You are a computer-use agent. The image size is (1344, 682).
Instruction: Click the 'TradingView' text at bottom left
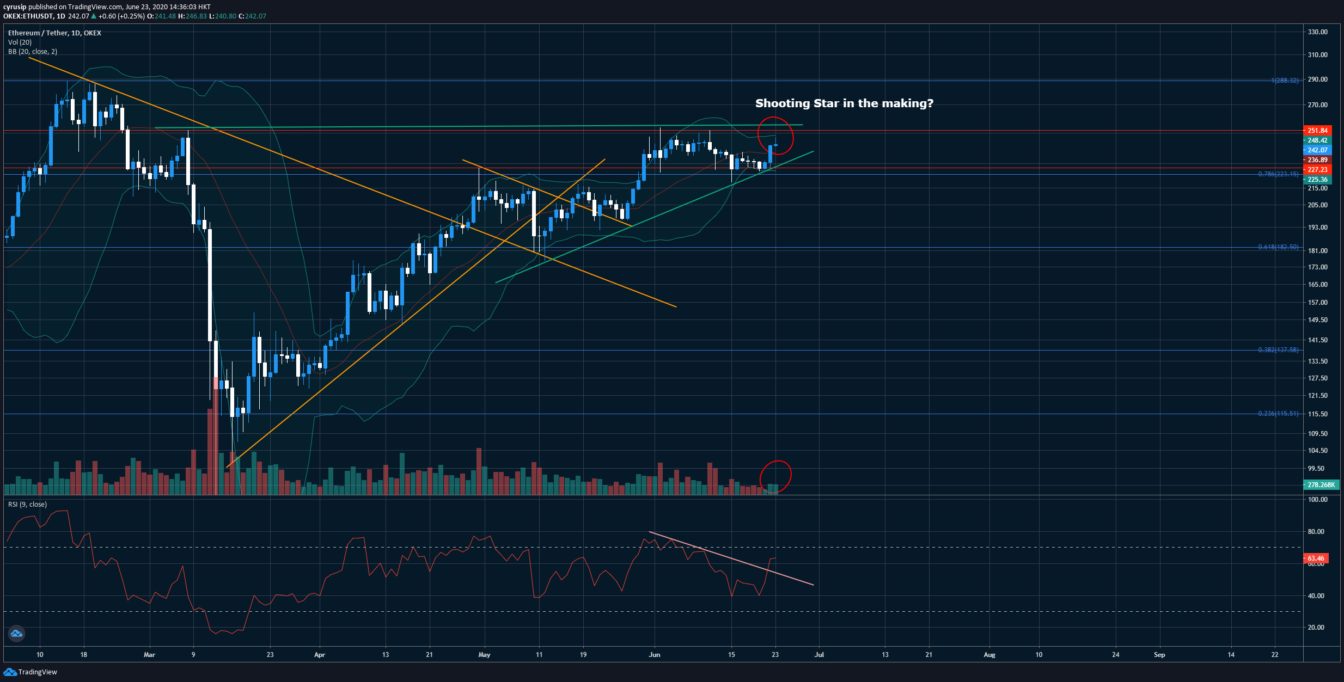click(x=38, y=672)
